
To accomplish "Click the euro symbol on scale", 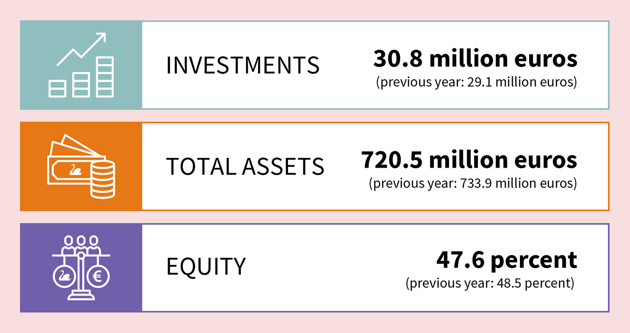I will [x=98, y=277].
